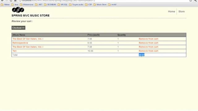Open the Java bookmark folder

[15, 5]
